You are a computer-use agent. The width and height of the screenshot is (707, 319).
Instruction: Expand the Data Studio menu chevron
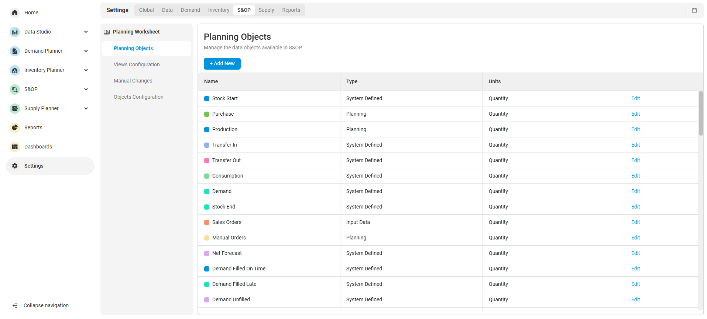[86, 32]
